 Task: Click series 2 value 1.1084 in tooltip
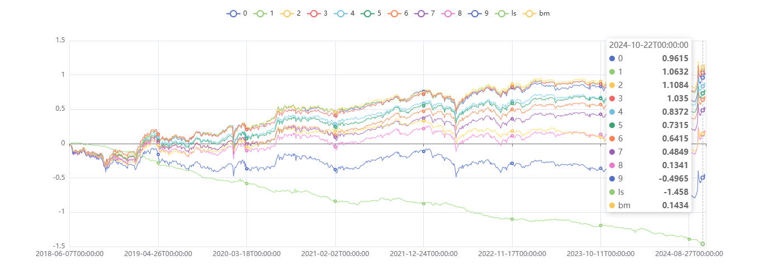pos(674,85)
